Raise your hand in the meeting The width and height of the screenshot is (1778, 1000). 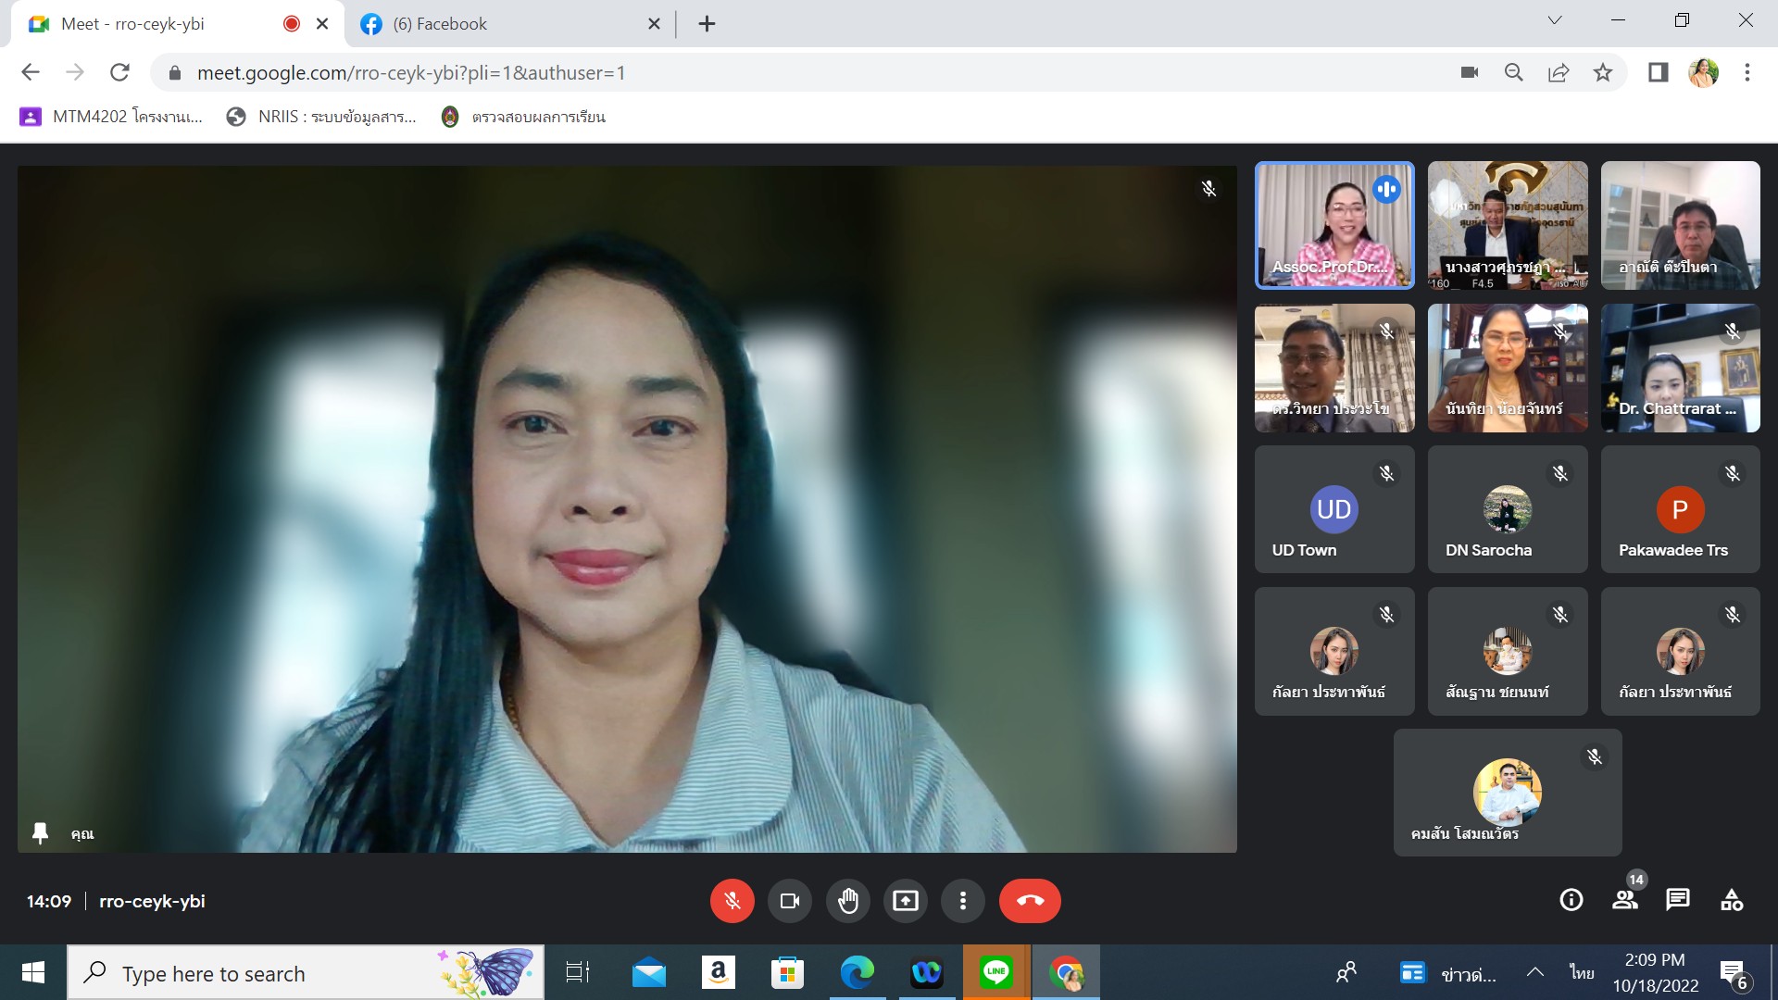847,901
